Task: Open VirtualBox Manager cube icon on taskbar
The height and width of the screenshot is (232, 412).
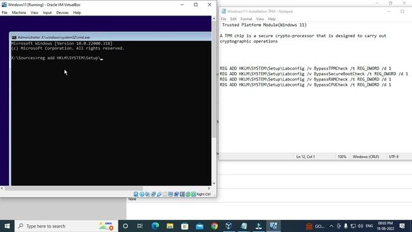Action: coord(229,226)
